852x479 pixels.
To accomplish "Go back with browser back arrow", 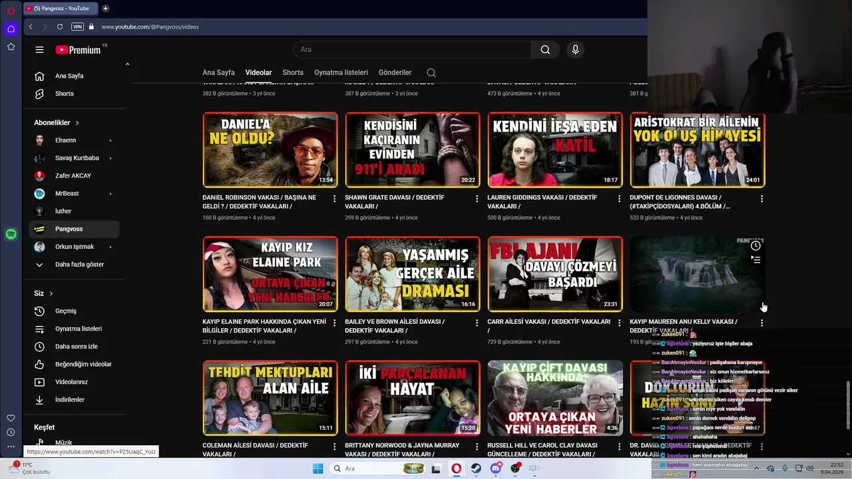I will click(31, 27).
